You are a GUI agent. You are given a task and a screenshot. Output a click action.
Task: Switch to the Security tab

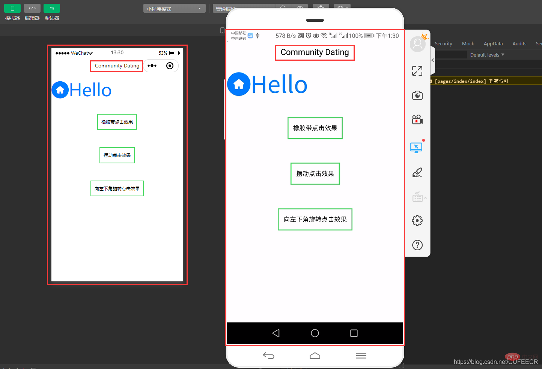coord(443,43)
